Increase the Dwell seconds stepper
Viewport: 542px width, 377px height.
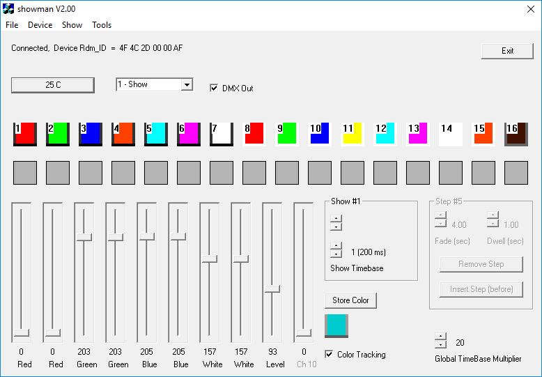[x=493, y=215]
